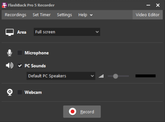
Task: Click the FlashBack Pro app logo icon
Action: pyautogui.click(x=4, y=5)
